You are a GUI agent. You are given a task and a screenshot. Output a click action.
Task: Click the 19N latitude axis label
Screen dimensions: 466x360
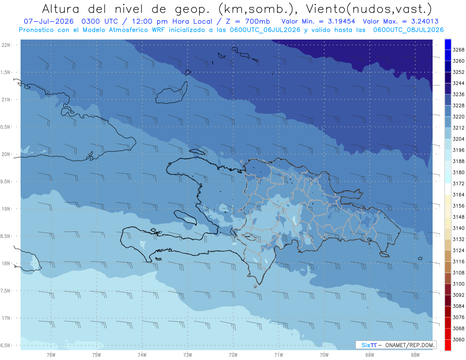[6, 209]
